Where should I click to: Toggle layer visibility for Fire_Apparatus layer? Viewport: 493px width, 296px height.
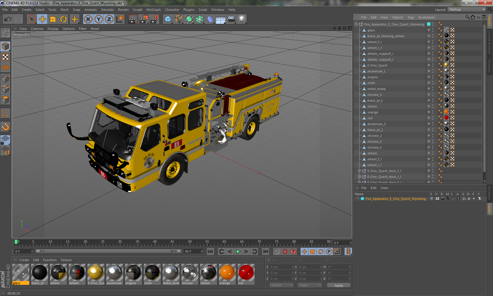point(437,199)
